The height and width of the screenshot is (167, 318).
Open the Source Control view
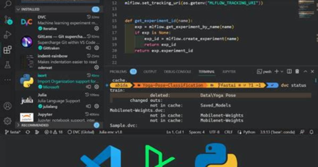click(8, 20)
